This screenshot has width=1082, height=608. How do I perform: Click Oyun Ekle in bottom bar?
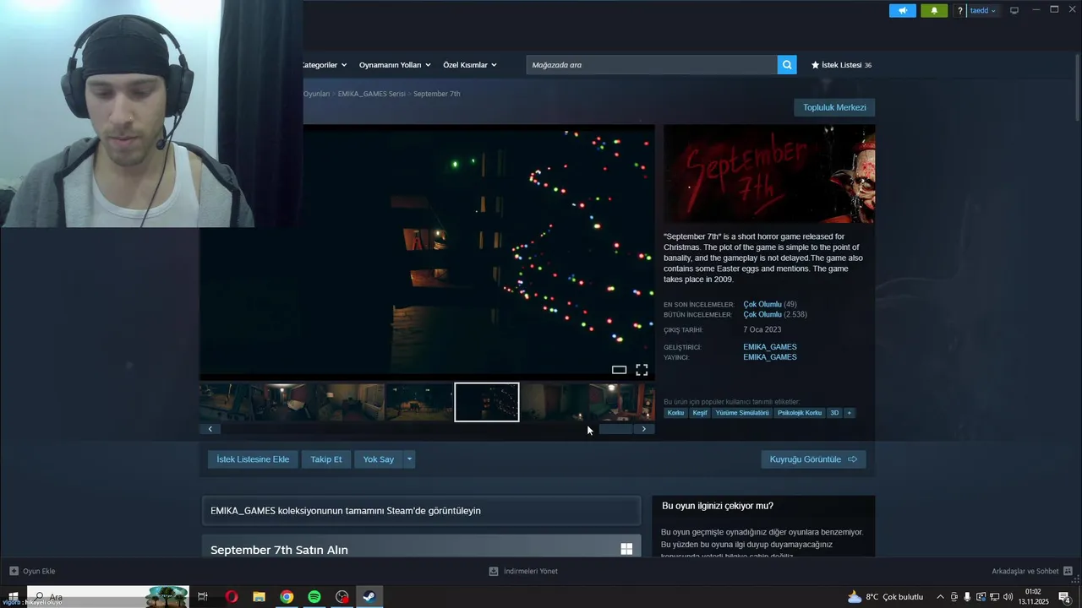pos(32,572)
